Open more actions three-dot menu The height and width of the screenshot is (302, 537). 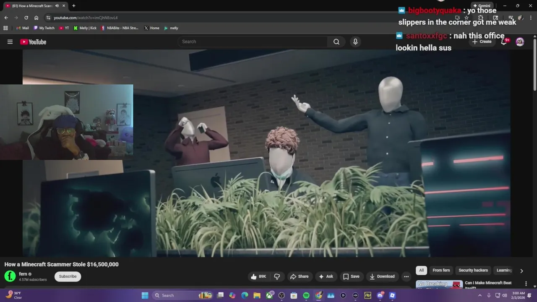pyautogui.click(x=406, y=276)
